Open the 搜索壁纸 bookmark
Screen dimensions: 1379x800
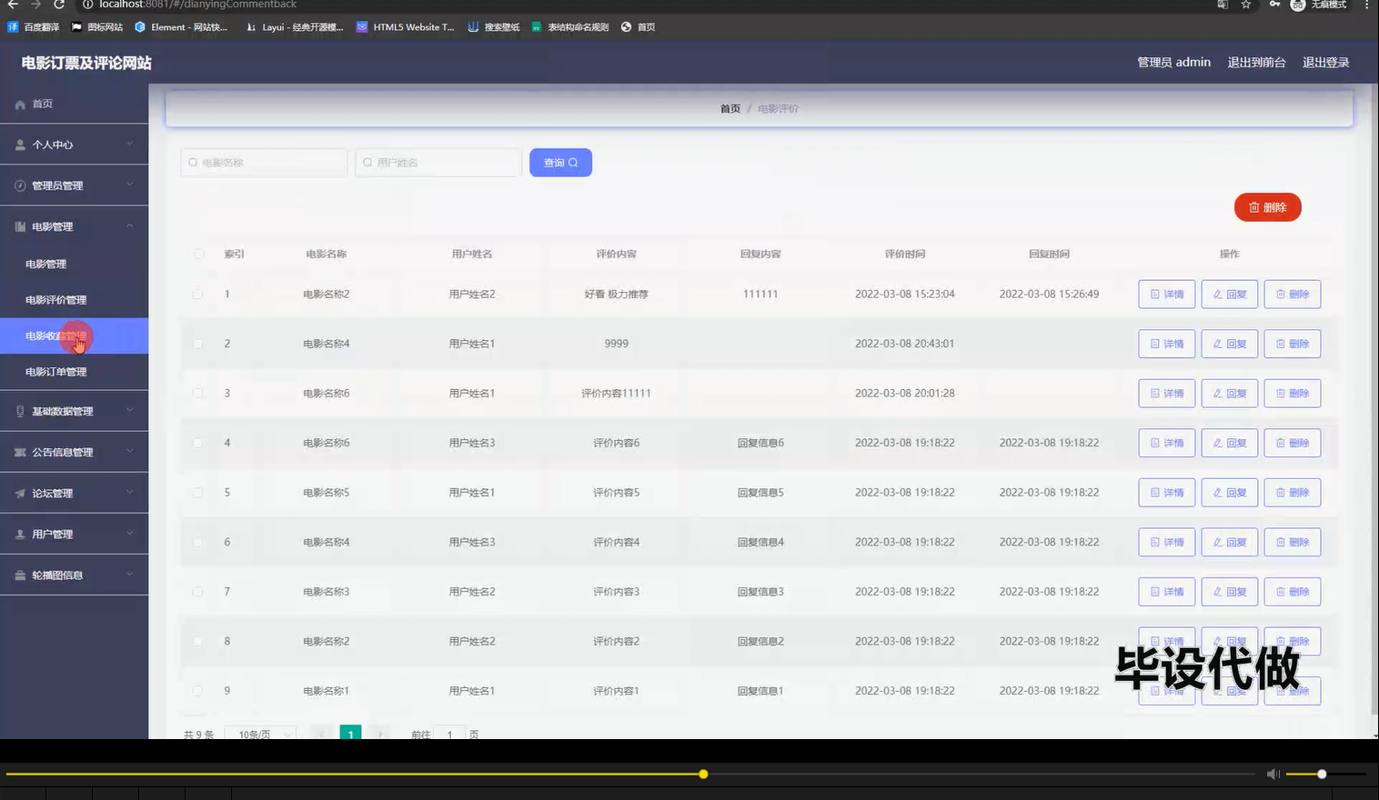coord(494,27)
